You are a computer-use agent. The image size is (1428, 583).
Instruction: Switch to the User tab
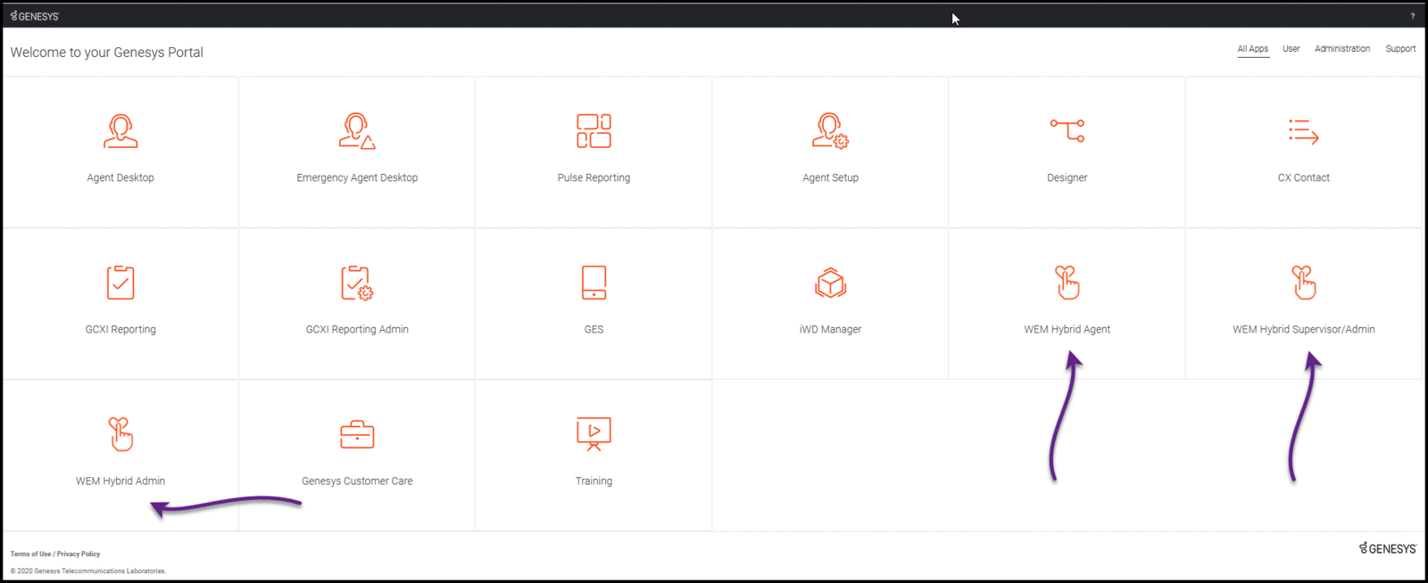(1291, 49)
